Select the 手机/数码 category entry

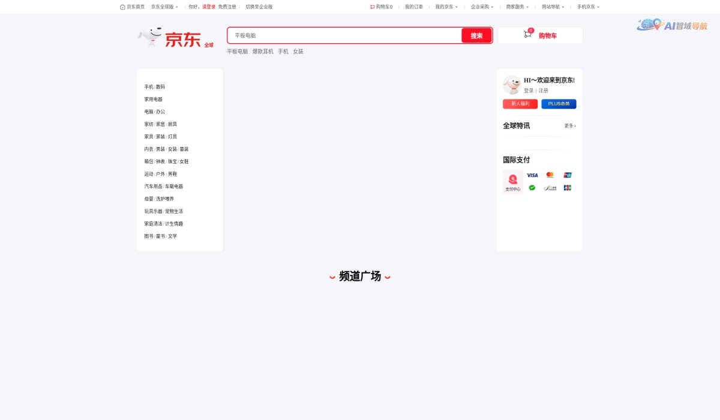154,86
